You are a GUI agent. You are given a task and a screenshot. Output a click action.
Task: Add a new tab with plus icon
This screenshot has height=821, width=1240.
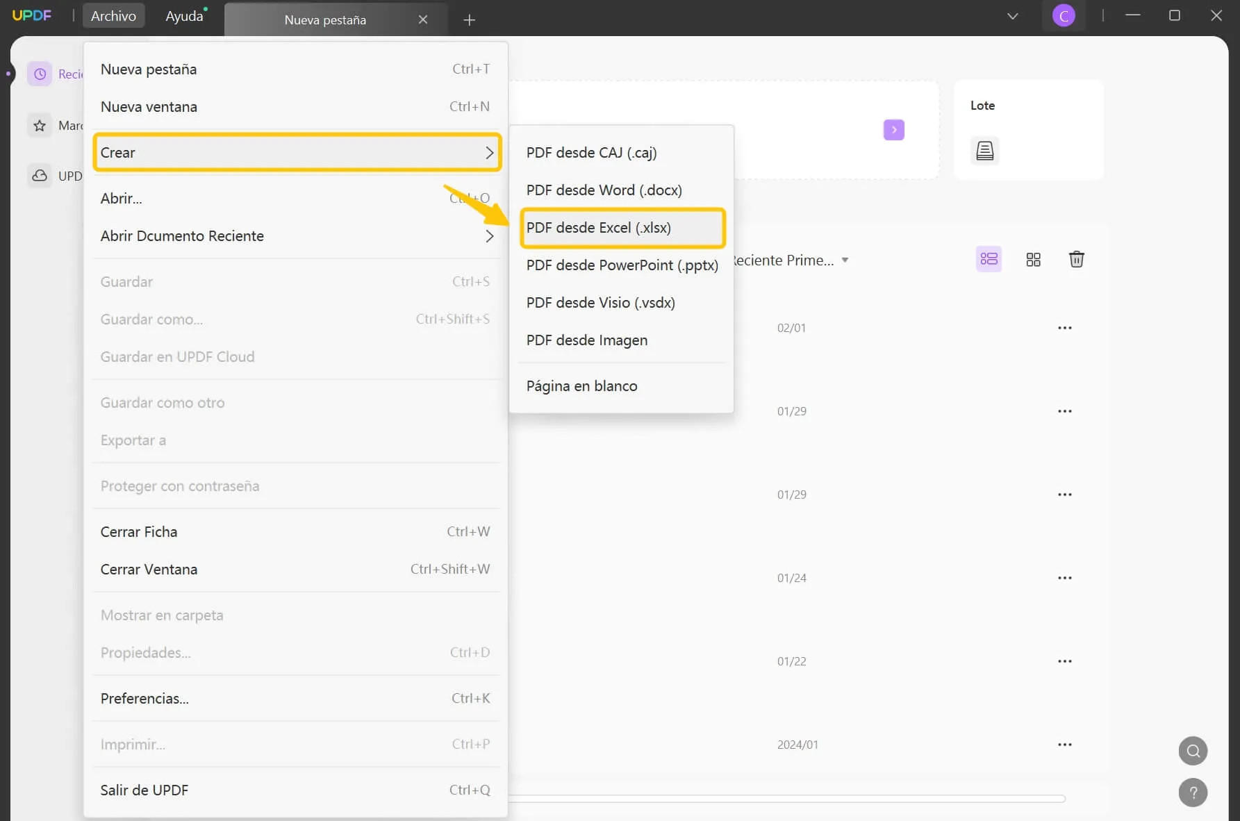point(469,20)
